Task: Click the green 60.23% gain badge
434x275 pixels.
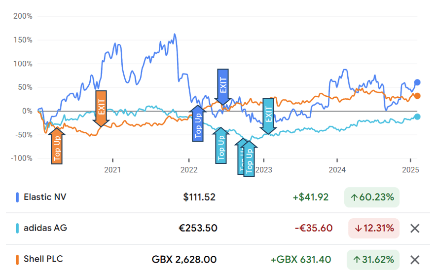Action: [x=372, y=197]
